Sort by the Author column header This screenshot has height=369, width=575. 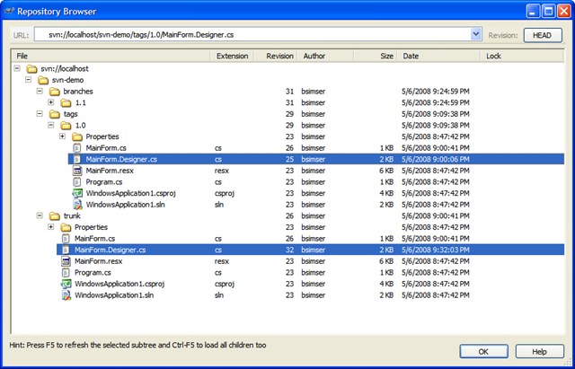(x=326, y=56)
